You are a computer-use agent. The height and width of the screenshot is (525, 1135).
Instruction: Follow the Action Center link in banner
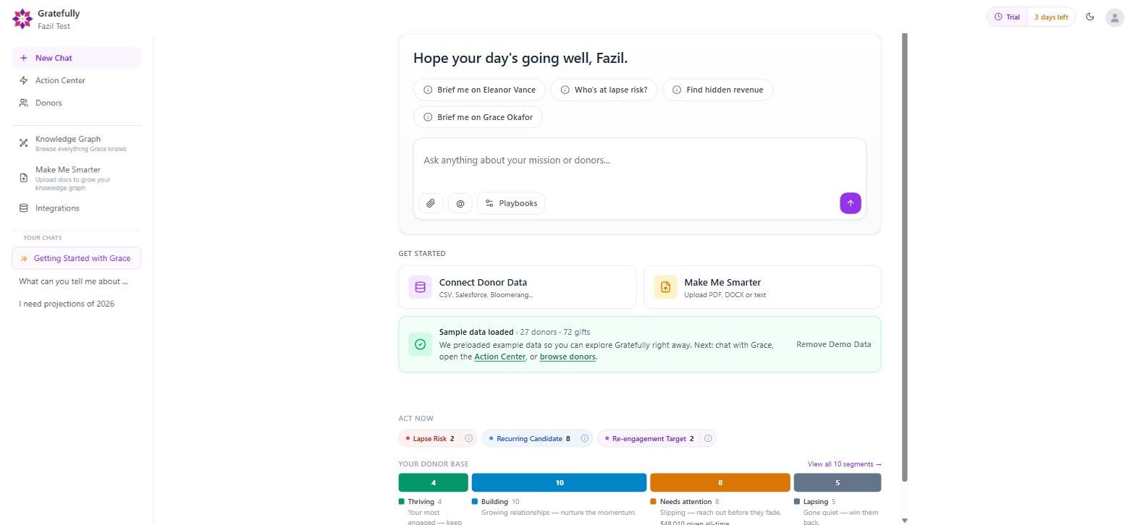(500, 357)
